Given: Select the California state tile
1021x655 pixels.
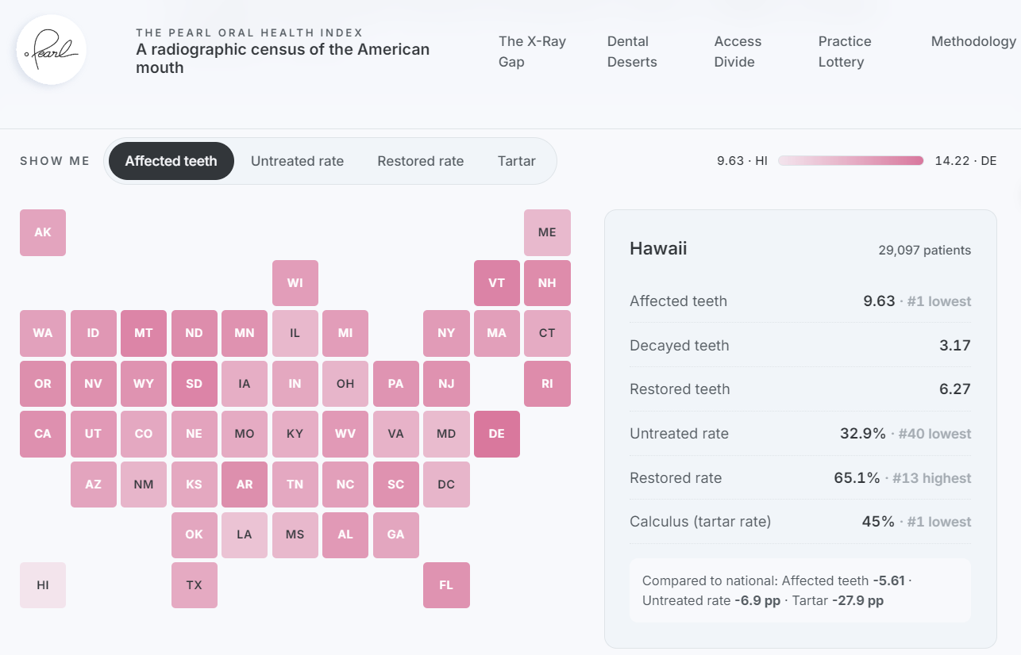Looking at the screenshot, I should point(43,434).
